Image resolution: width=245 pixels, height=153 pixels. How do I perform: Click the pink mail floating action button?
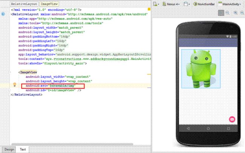point(232,119)
